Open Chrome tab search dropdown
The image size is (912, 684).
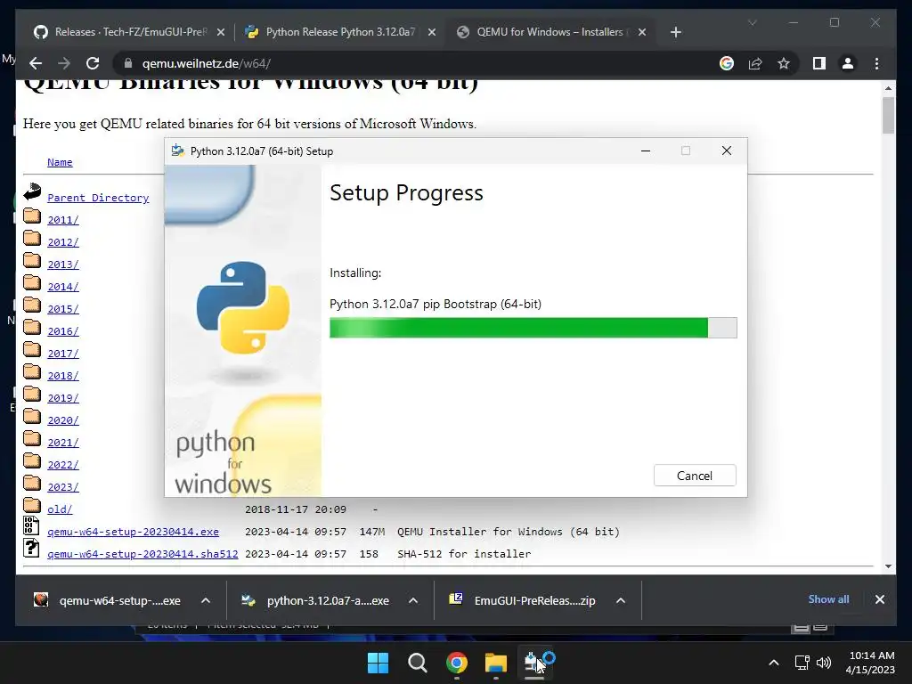(x=752, y=22)
